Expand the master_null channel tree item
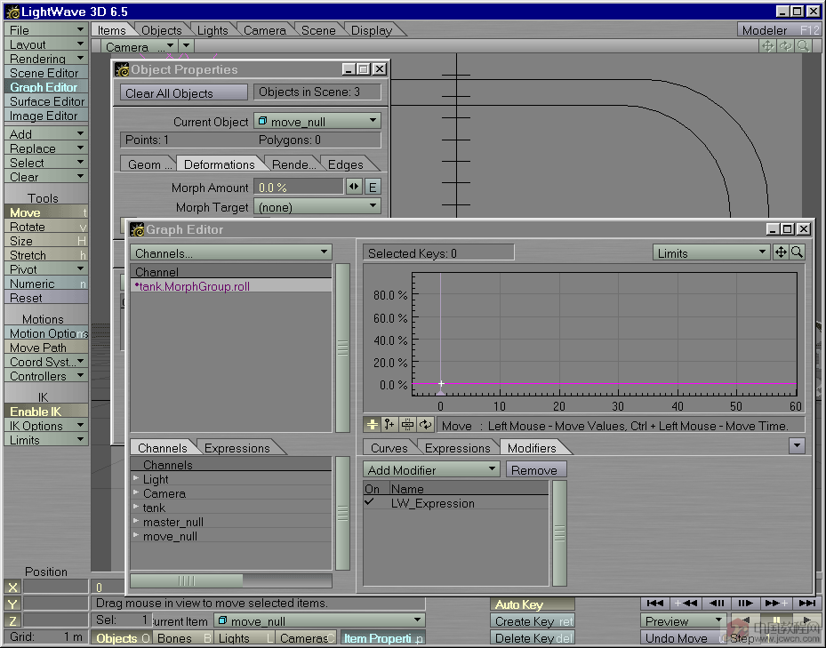The image size is (826, 648). [136, 521]
